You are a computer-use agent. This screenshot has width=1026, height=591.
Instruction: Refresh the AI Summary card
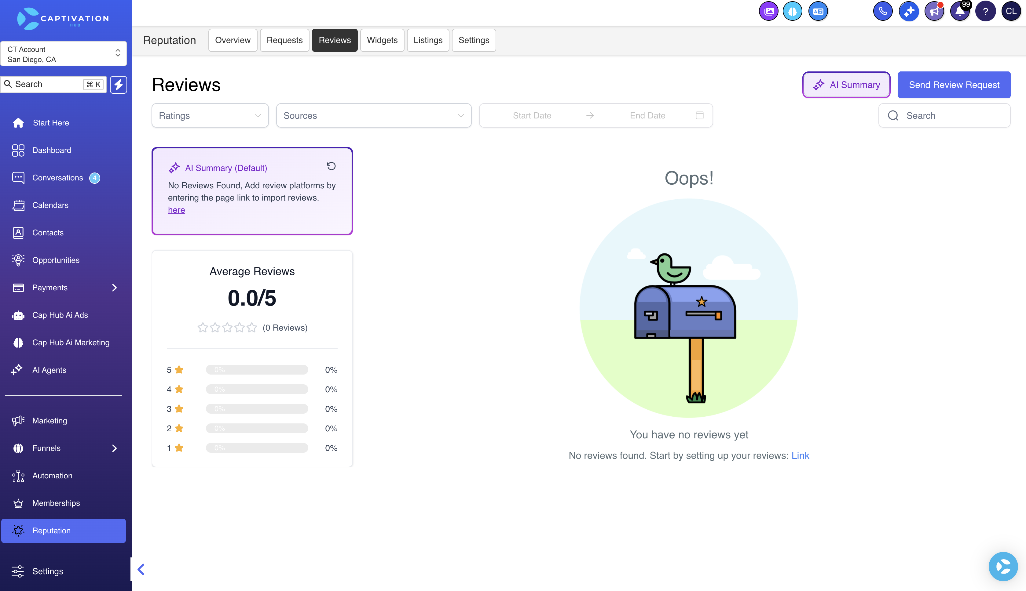pos(331,166)
